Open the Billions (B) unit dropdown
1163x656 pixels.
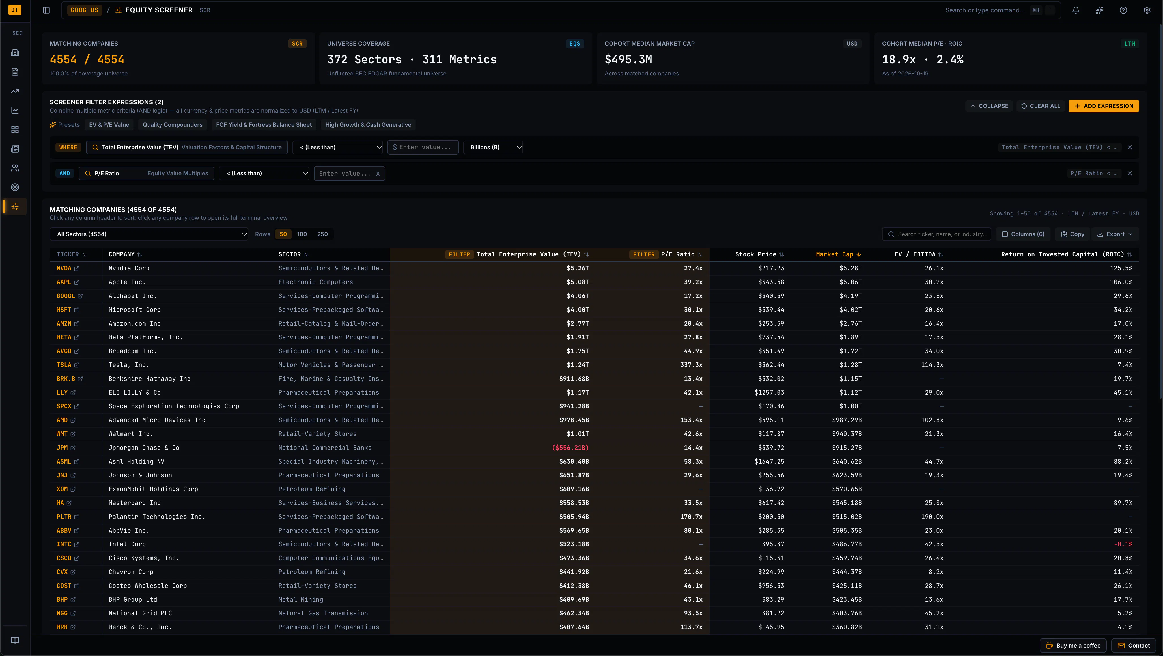pyautogui.click(x=493, y=148)
